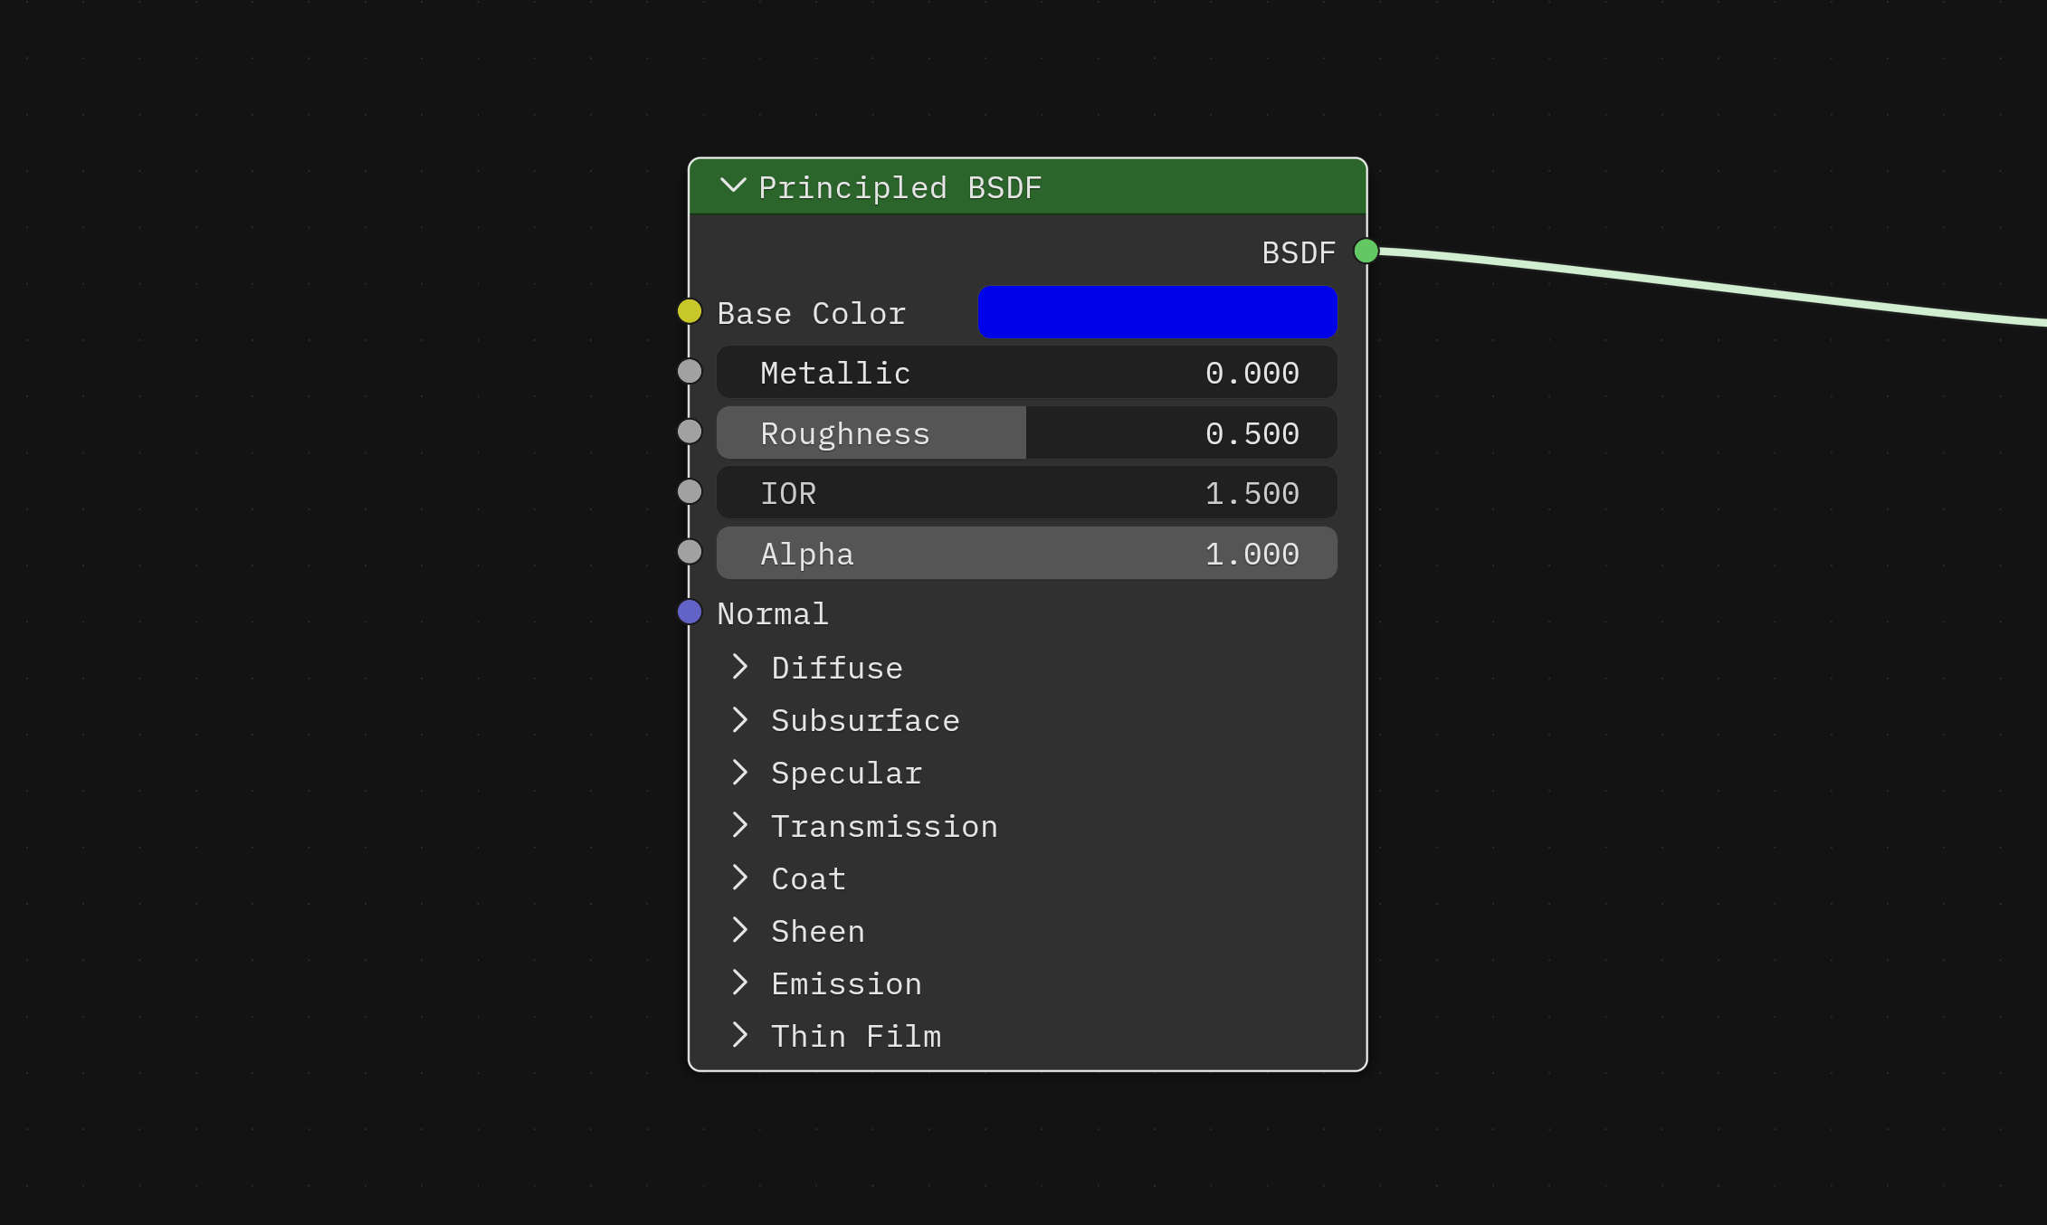Click the purple Normal input socket
This screenshot has width=2047, height=1225.
tap(690, 612)
